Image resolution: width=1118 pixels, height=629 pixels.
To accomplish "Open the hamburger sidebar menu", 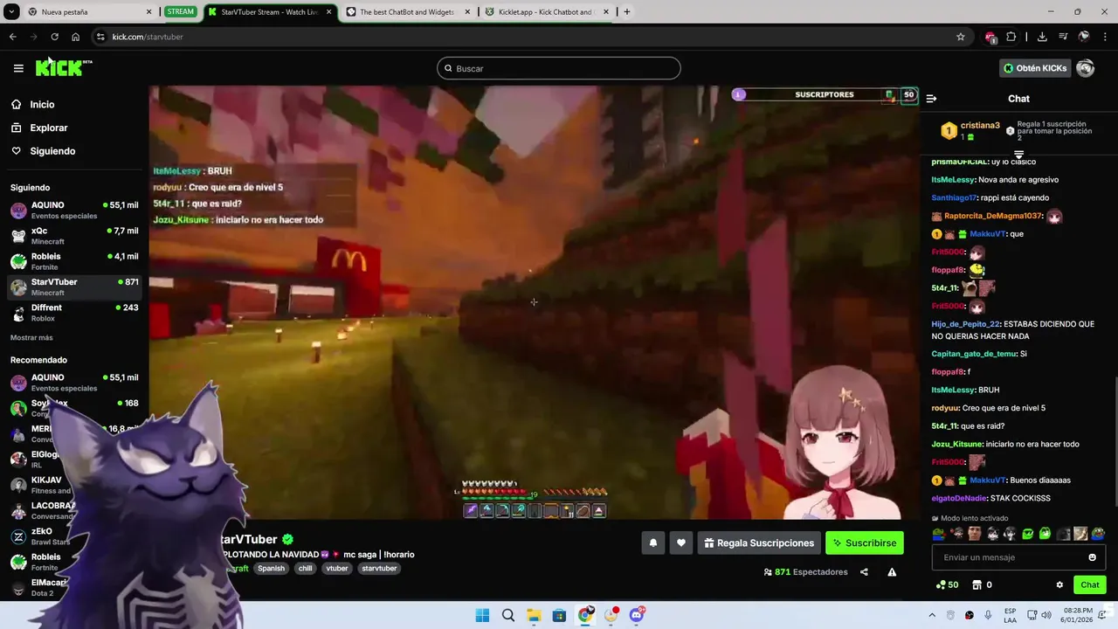I will coord(18,68).
